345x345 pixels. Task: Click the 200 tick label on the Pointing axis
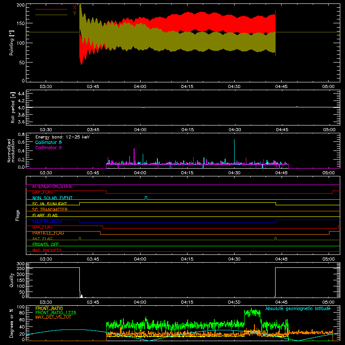coord(20,5)
